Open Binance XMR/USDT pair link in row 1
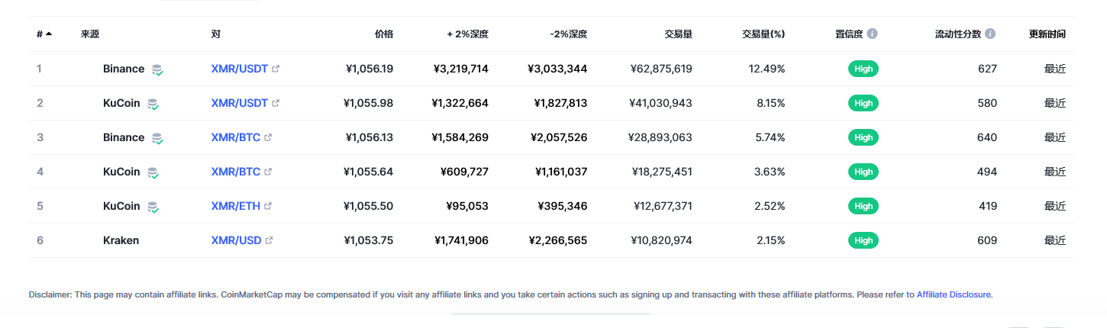Viewport: 1107px width, 328px height. coord(239,69)
